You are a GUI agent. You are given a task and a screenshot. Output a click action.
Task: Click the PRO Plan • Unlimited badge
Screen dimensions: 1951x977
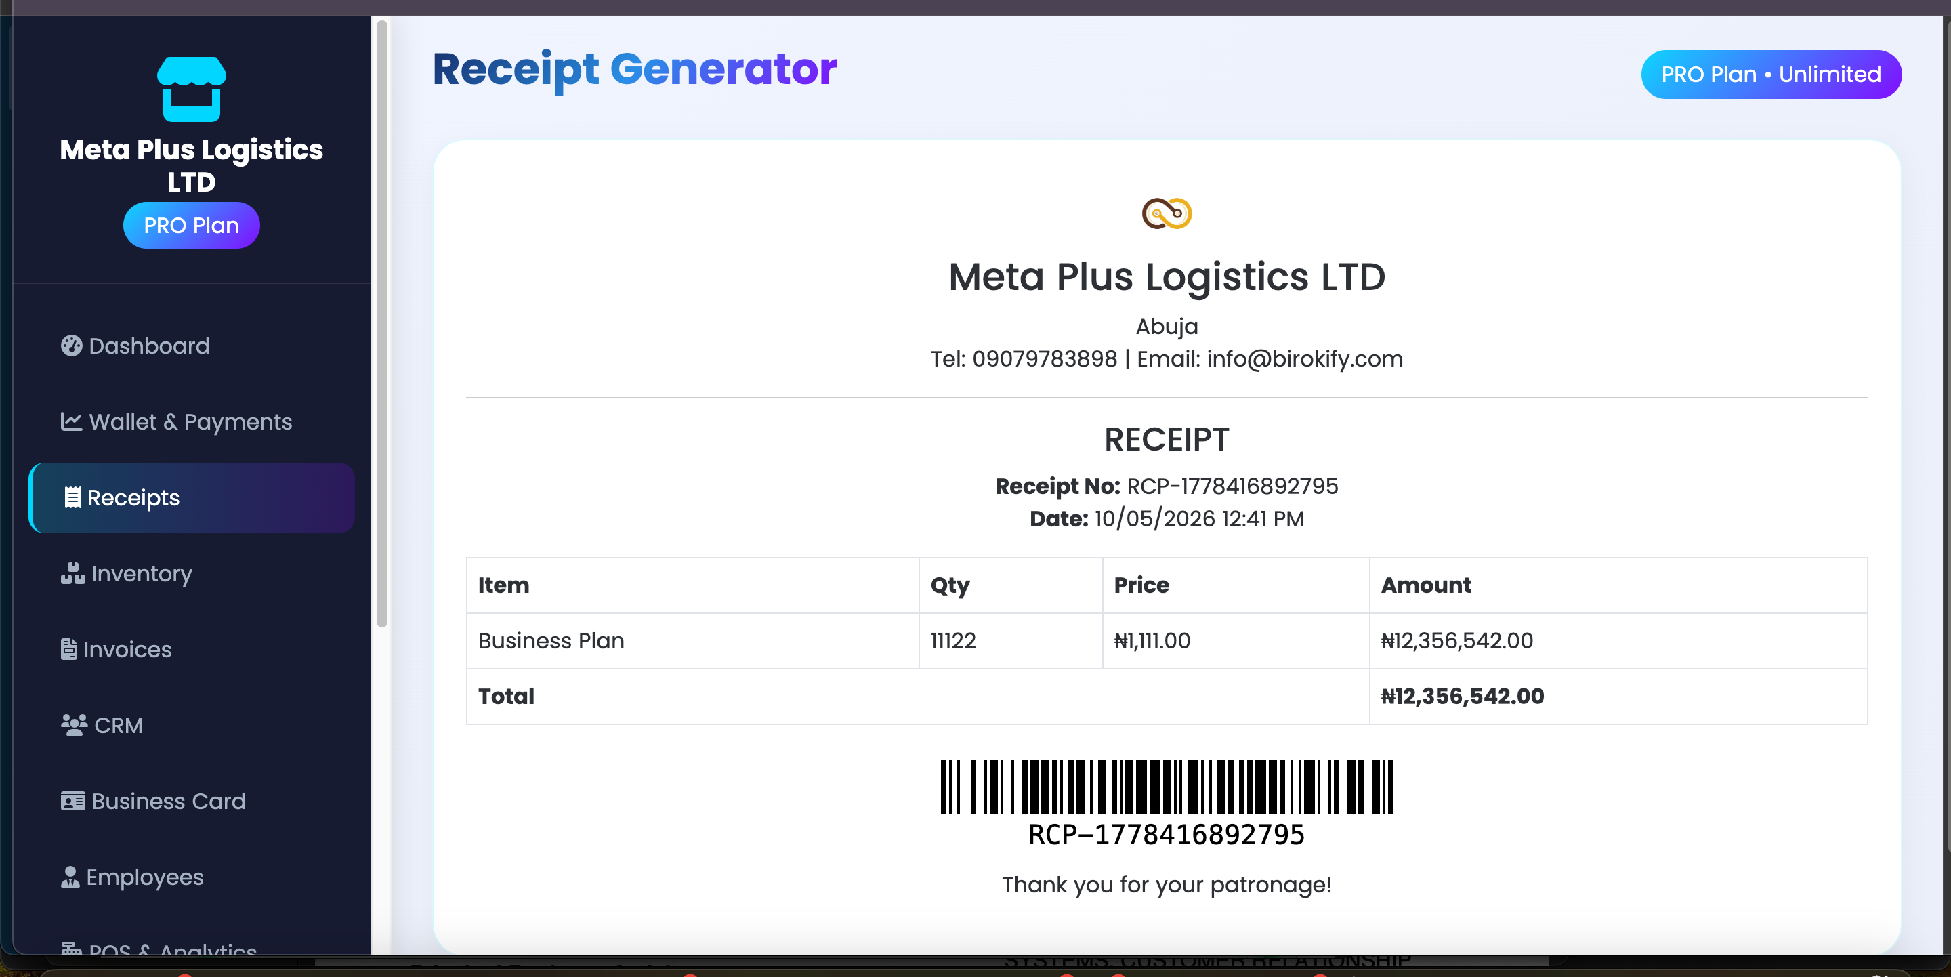(1771, 75)
